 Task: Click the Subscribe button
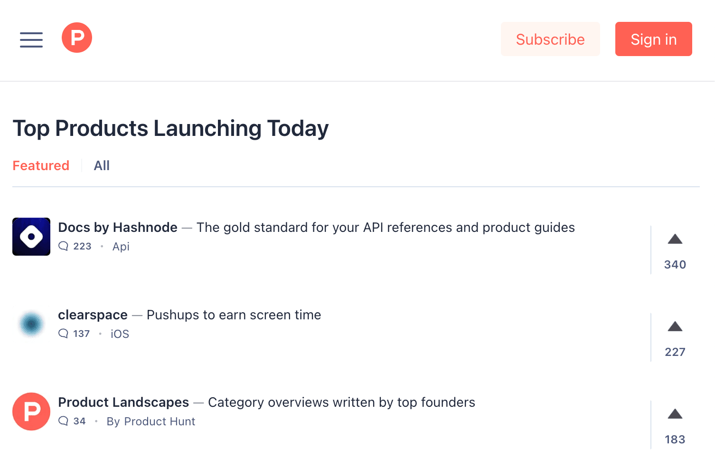coord(550,39)
